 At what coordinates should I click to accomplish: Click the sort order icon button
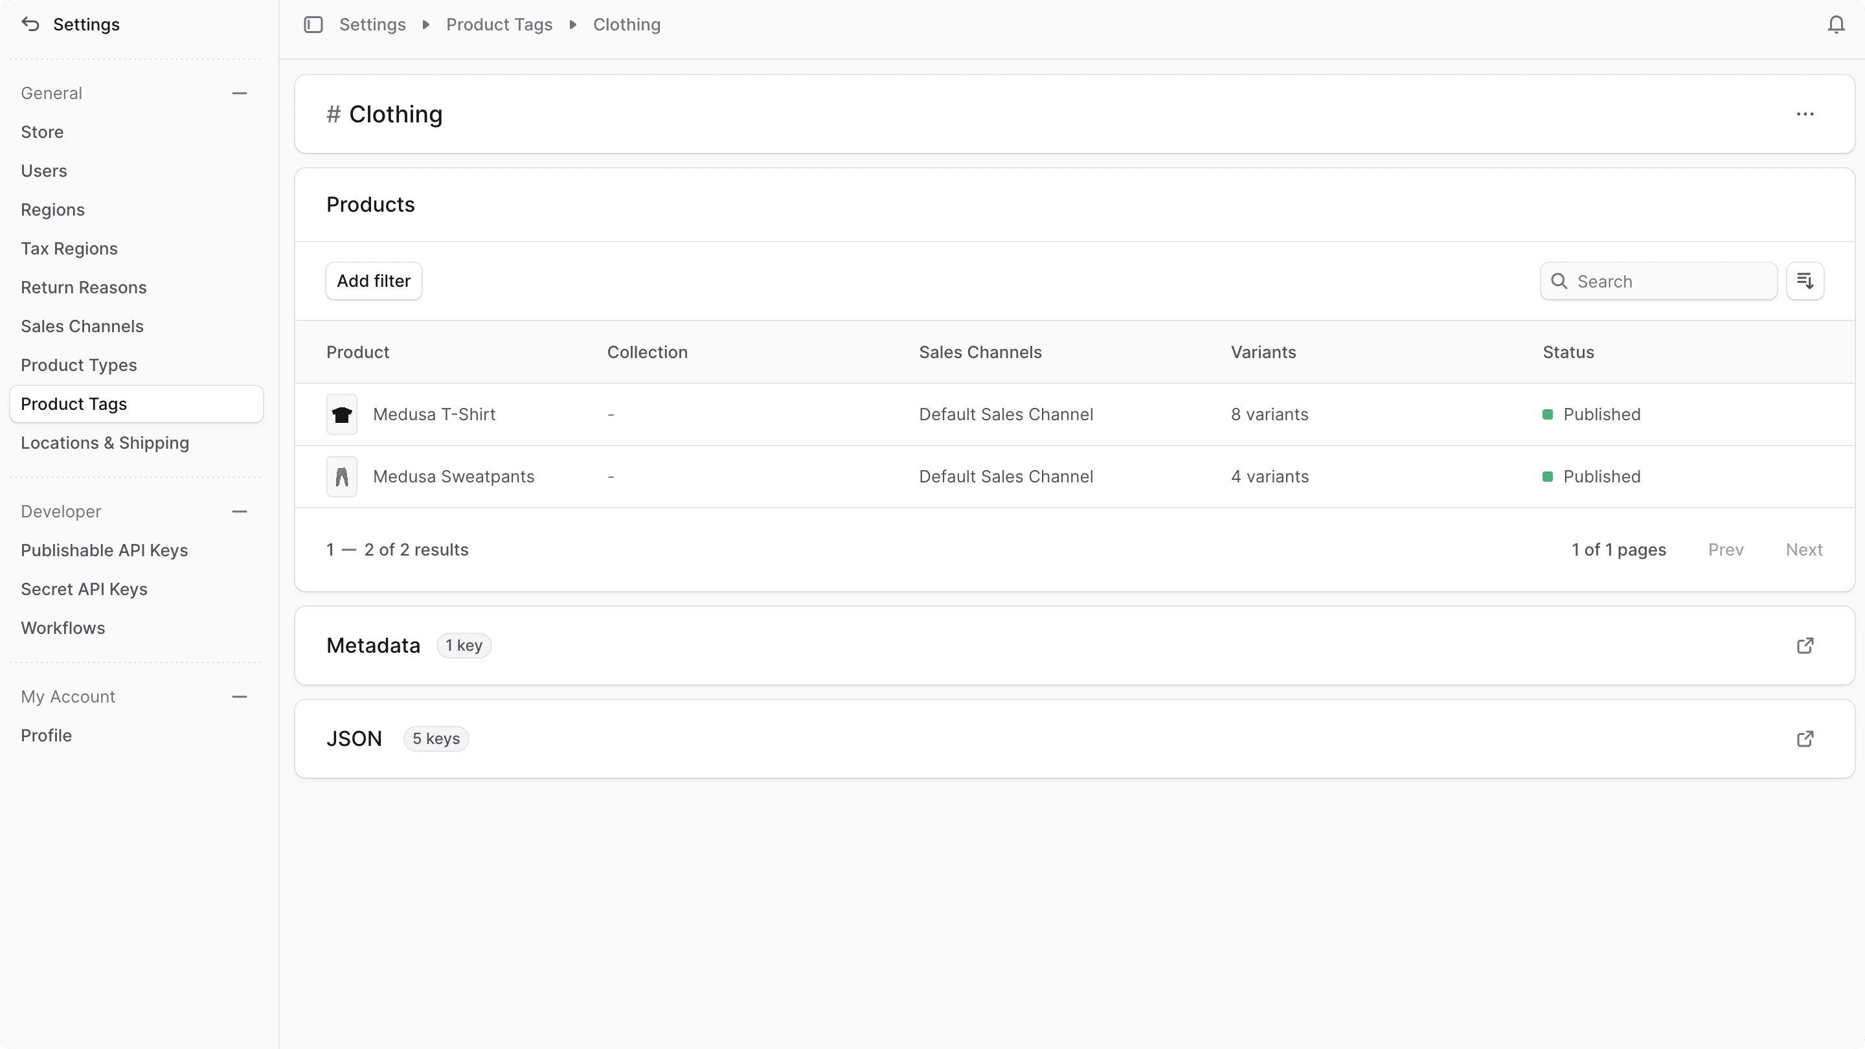click(1804, 281)
